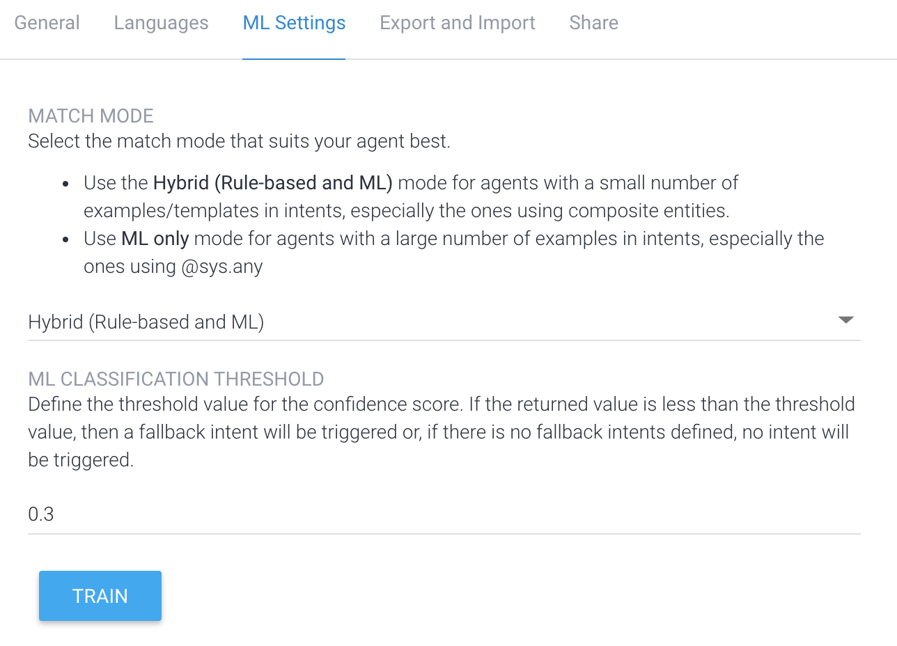Click the match mode dropdown arrow
This screenshot has width=897, height=646.
(x=845, y=320)
